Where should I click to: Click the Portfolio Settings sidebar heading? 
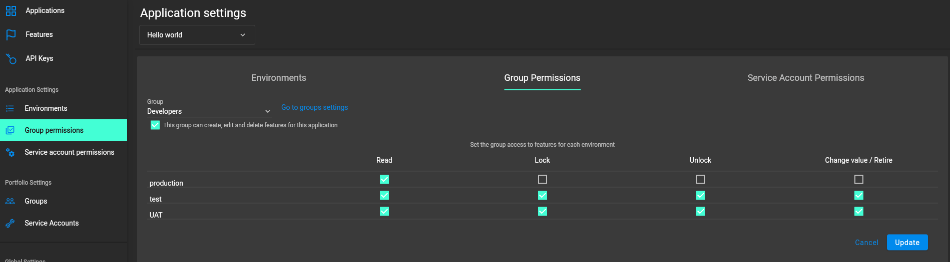[28, 183]
